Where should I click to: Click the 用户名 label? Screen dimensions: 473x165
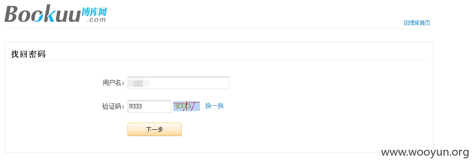(113, 83)
